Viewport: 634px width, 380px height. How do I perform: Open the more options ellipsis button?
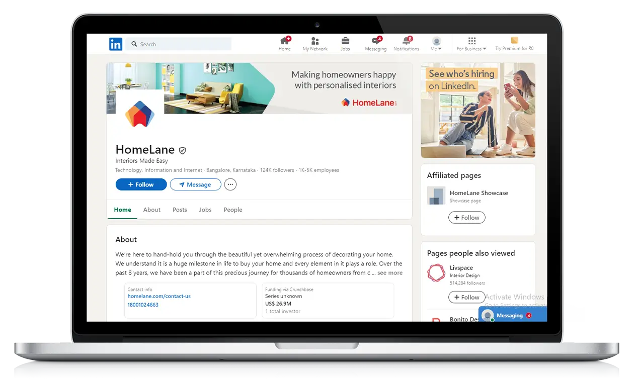tap(230, 184)
